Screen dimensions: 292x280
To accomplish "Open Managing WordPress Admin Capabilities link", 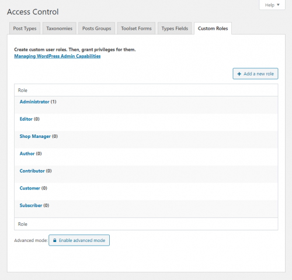I will coord(57,56).
